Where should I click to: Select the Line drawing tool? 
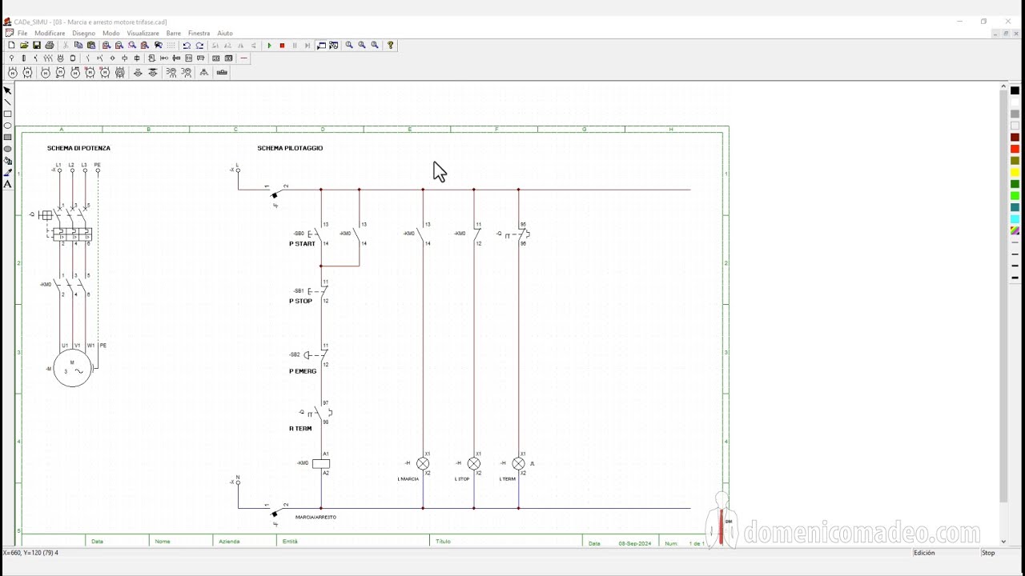coord(8,102)
